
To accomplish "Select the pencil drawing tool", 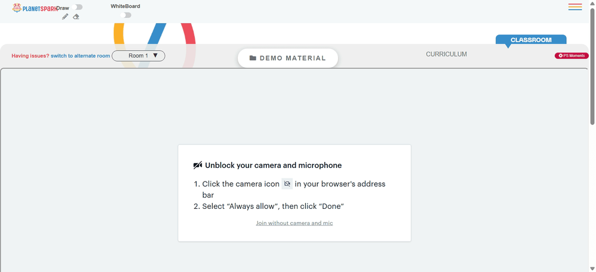I will point(65,17).
